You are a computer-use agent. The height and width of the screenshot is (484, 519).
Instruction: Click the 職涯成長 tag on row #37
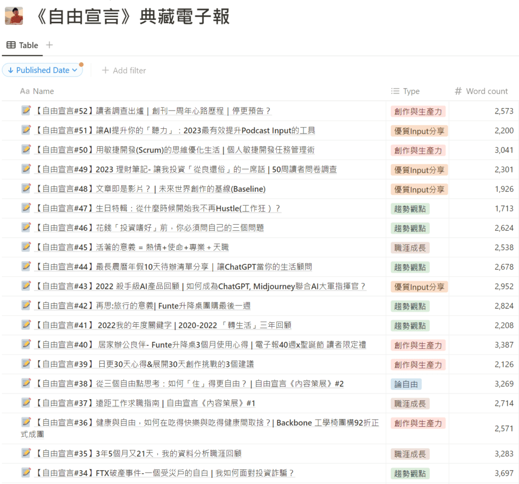click(410, 404)
